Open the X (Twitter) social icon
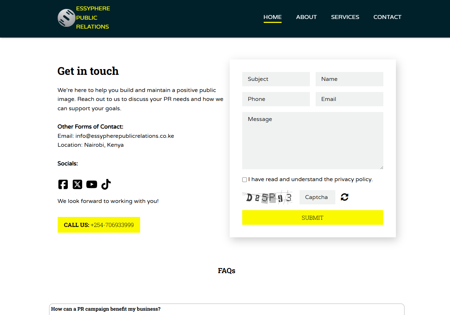450x315 pixels. pos(77,184)
